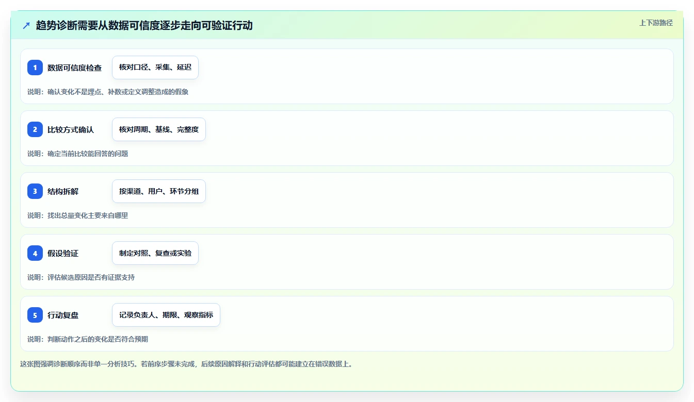Click the heading 趋势诊断需要从数据可信度逐步走向可验证行动

pyautogui.click(x=144, y=25)
